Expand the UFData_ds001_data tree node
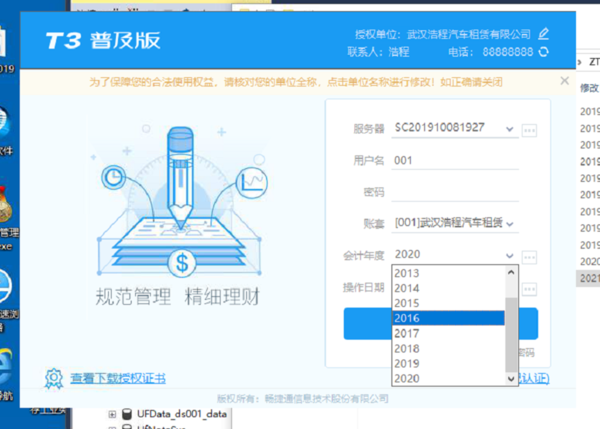 coord(112,414)
